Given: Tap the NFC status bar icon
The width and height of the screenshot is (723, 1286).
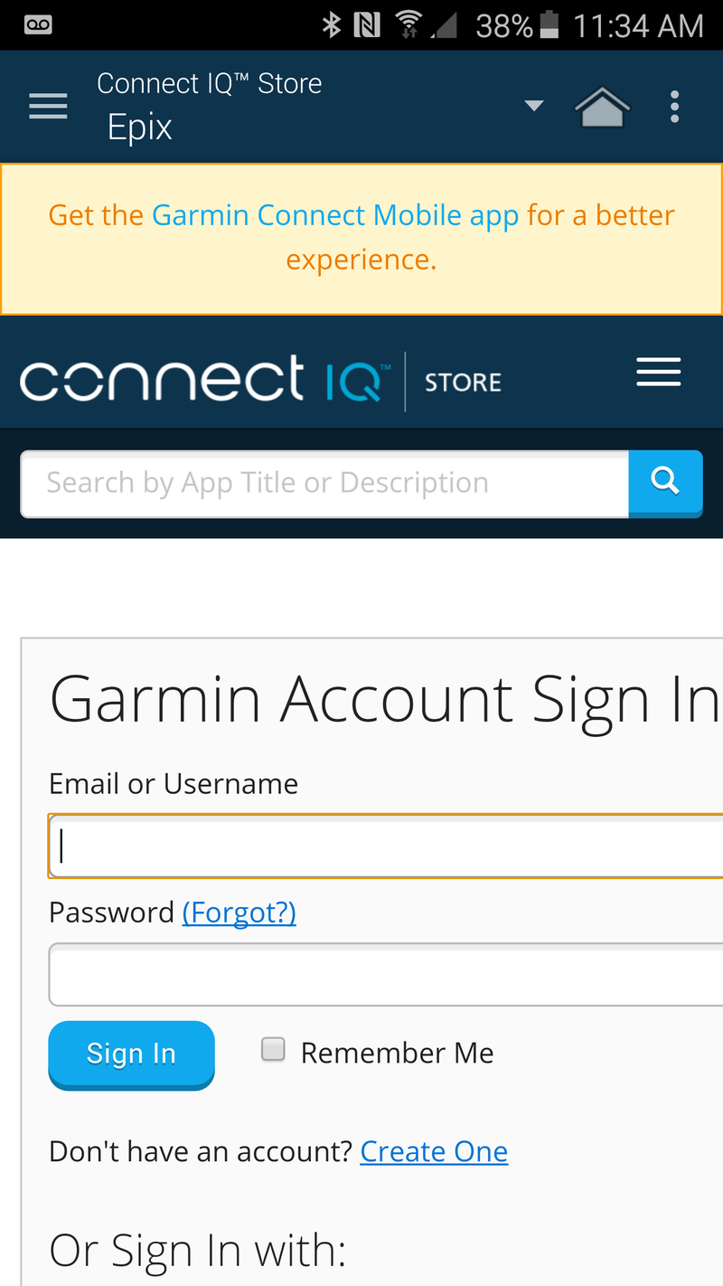Looking at the screenshot, I should [x=368, y=25].
